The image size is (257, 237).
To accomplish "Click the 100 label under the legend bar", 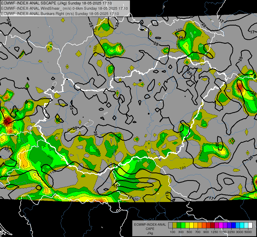I will [x=172, y=232].
